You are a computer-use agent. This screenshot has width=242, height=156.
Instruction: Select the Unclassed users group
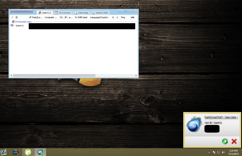(23, 22)
